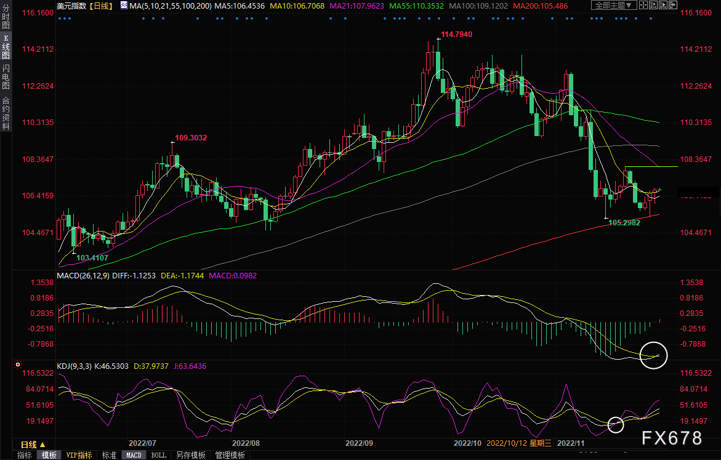The width and height of the screenshot is (721, 460).
Task: Click the 2022/10/12 星期三 date label
Action: (x=519, y=443)
